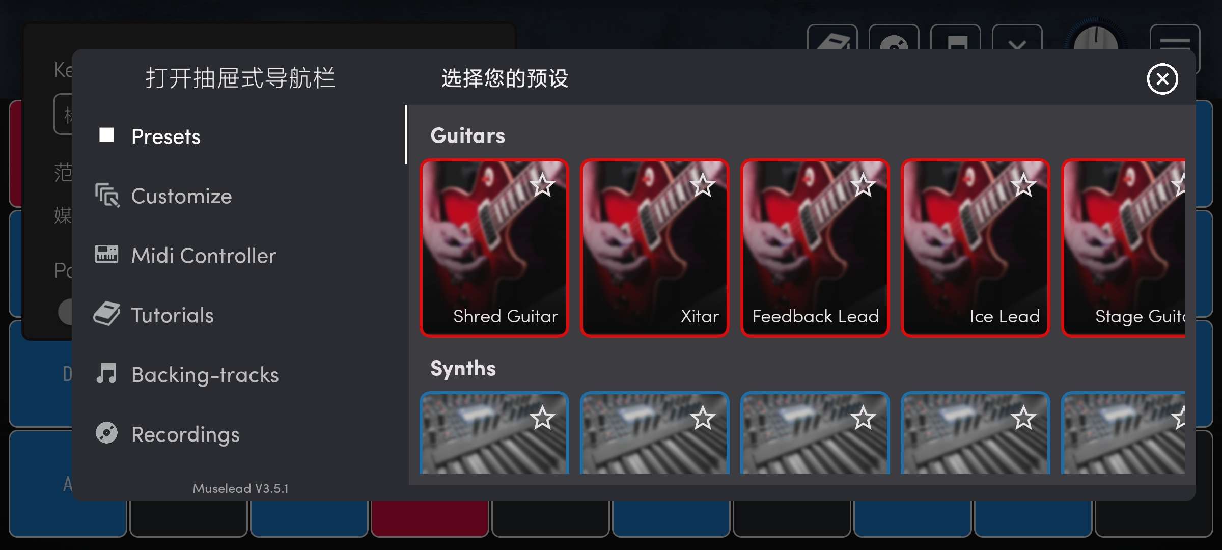Select the Feedback Lead preset
The image size is (1222, 550).
pos(814,245)
